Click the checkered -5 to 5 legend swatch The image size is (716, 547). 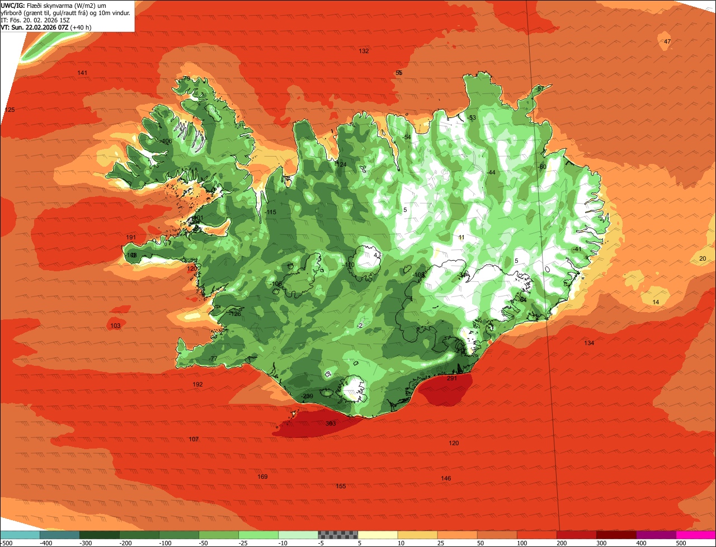tap(338, 535)
